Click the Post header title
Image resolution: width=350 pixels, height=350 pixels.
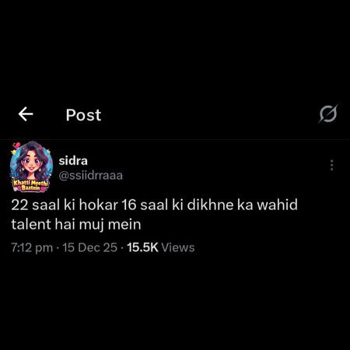pyautogui.click(x=83, y=115)
